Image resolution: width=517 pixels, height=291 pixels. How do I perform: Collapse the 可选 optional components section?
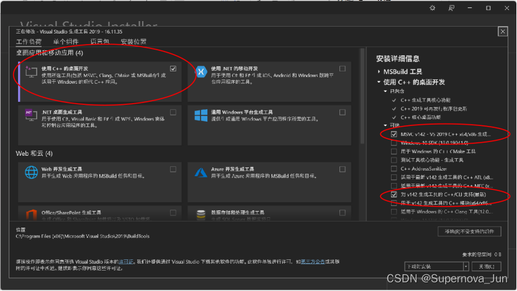tap(385, 125)
